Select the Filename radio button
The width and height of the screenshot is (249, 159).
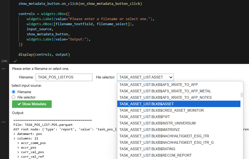(13, 92)
